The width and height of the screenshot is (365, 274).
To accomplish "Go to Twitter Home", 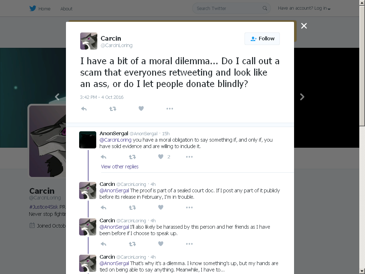I will tap(40, 9).
